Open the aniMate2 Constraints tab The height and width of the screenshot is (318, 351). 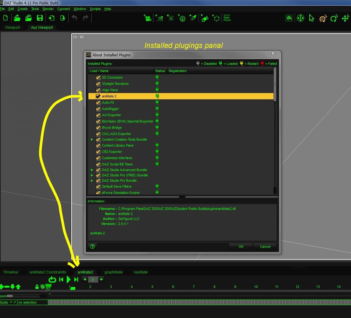[x=48, y=272]
